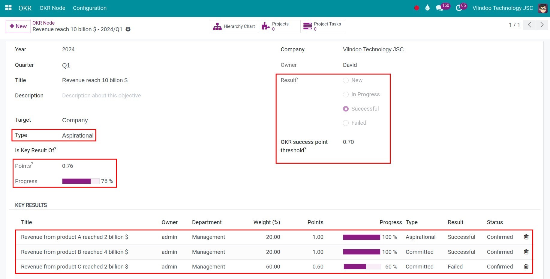The image size is (550, 279).
Task: Navigate to the previous record arrow
Action: point(529,25)
